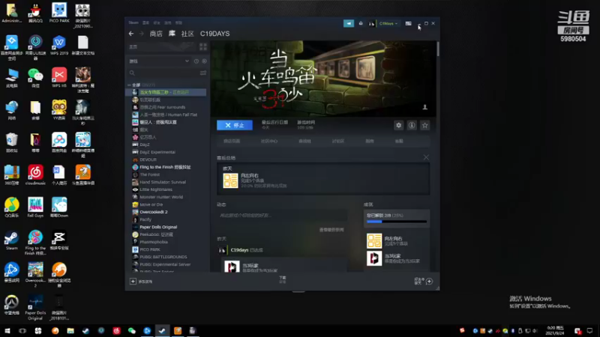This screenshot has width=600, height=337.
Task: Expand the C19days account dropdown
Action: click(x=388, y=23)
